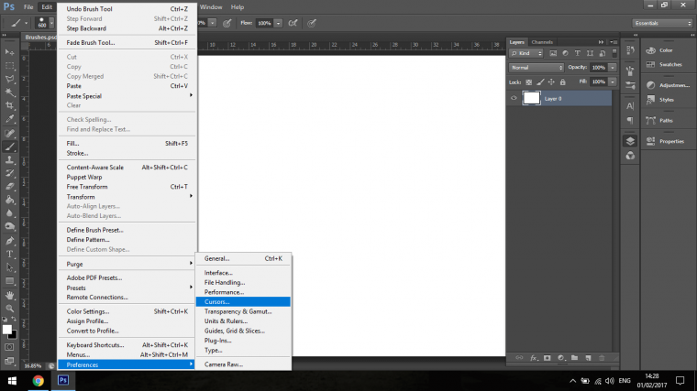The height and width of the screenshot is (391, 697).
Task: Toggle visibility of Layer 0
Action: (x=514, y=98)
